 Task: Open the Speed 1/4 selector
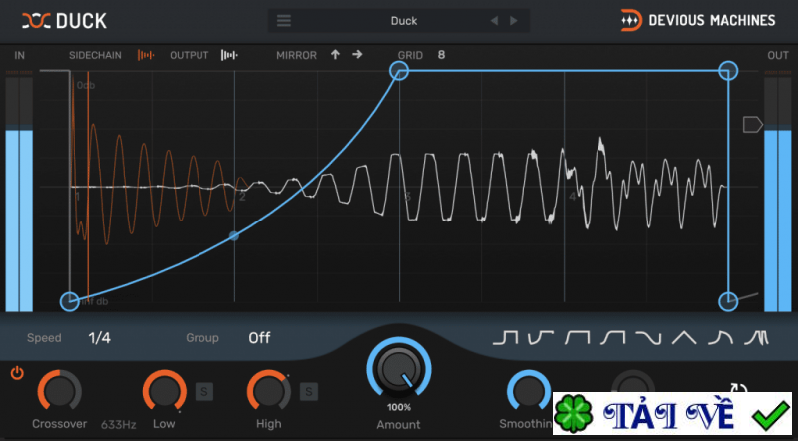pyautogui.click(x=99, y=338)
